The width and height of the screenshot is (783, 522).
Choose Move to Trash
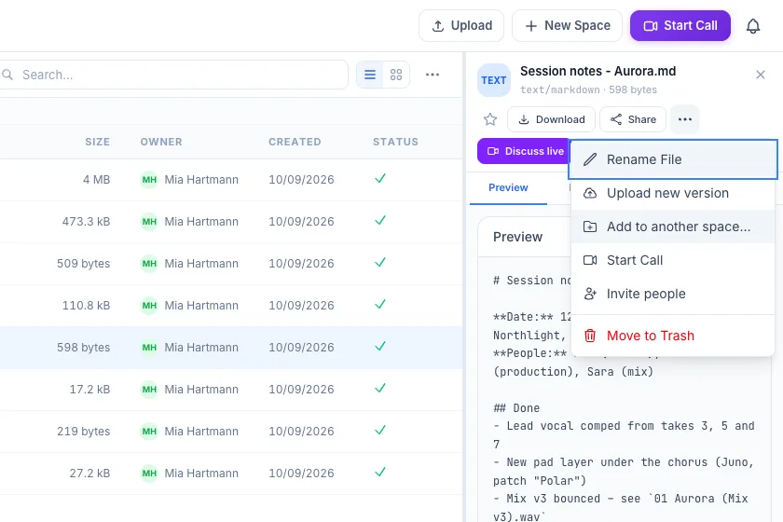click(673, 336)
